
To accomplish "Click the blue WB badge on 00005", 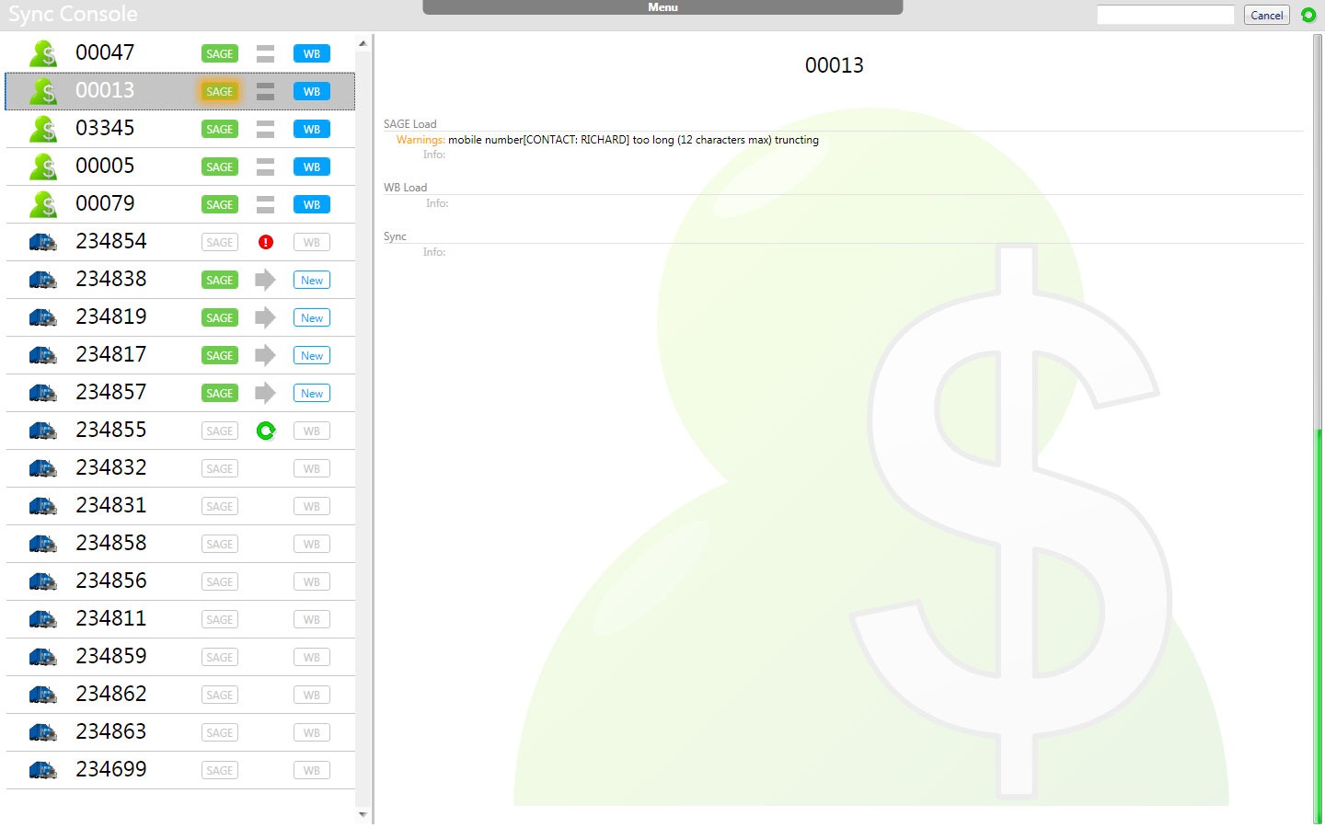I will 312,167.
